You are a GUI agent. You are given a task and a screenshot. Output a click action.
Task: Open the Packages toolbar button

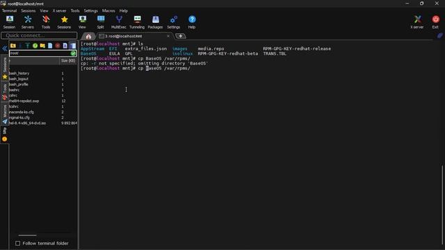[x=155, y=22]
